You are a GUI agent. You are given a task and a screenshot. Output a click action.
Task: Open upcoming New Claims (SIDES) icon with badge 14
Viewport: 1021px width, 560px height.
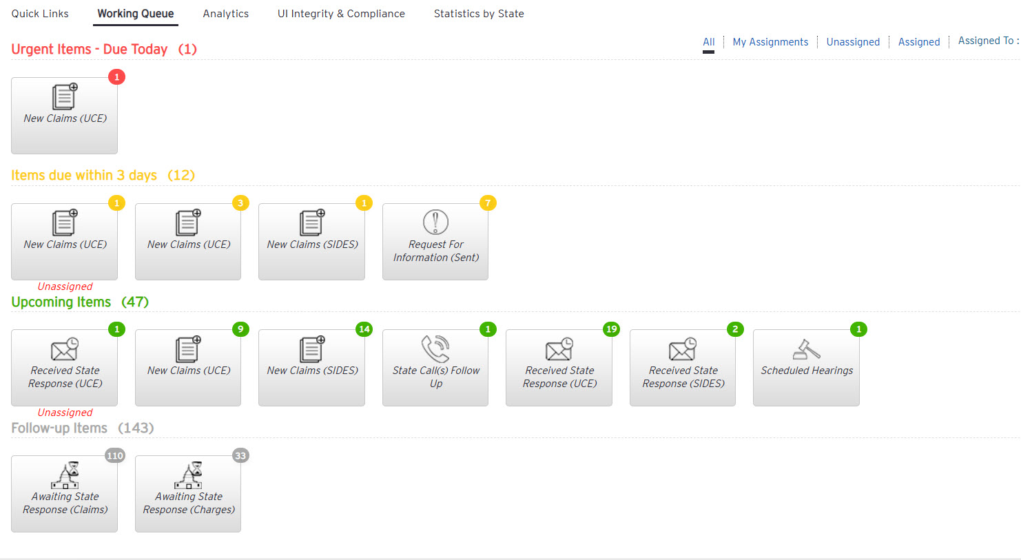tap(312, 349)
